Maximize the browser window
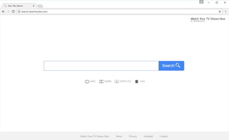The image size is (229, 140). [x=217, y=2]
